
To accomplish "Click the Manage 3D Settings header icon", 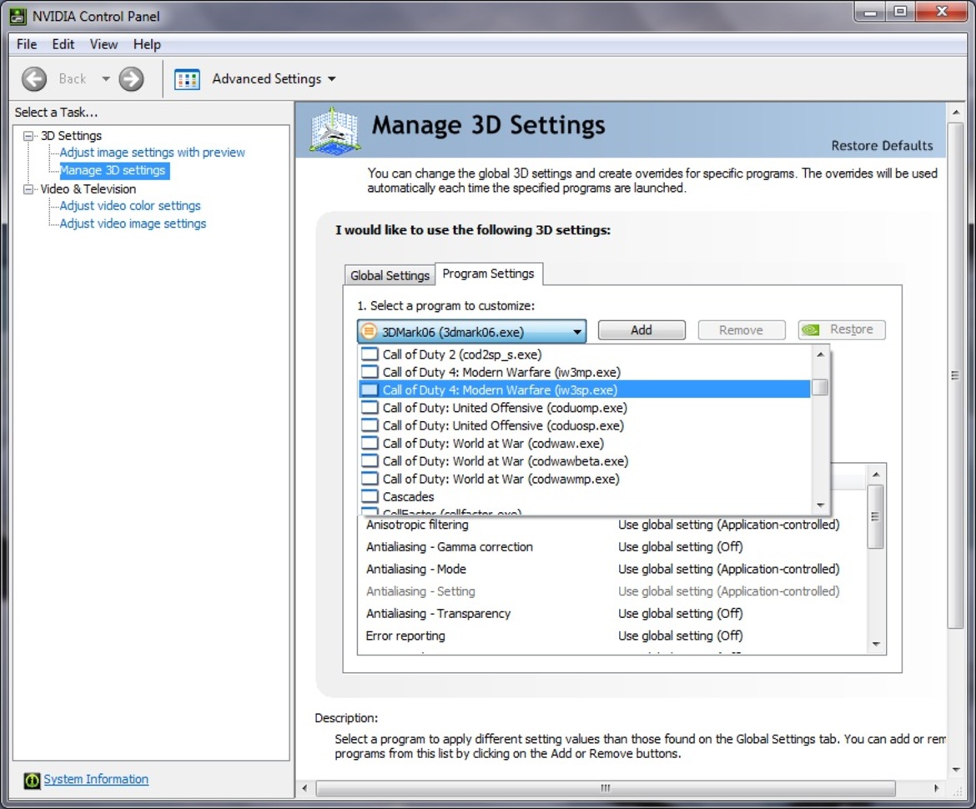I will [334, 129].
